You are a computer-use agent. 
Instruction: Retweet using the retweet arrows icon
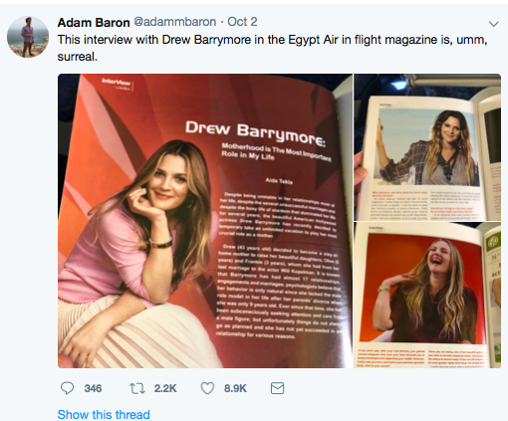tap(137, 388)
